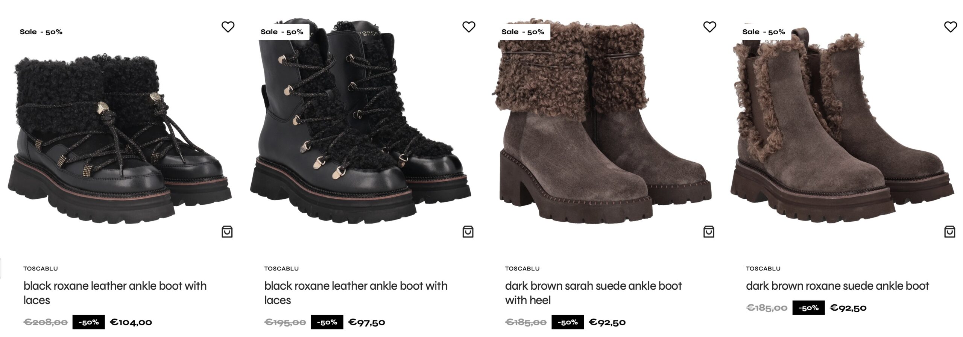Click the Sale badge on €104,00 black boot image
The width and height of the screenshot is (963, 337).
pyautogui.click(x=41, y=32)
